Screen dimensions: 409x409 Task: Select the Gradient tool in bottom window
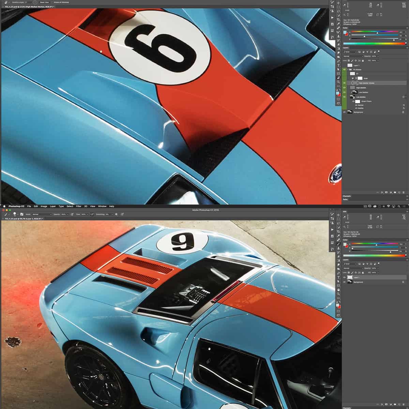pyautogui.click(x=338, y=260)
